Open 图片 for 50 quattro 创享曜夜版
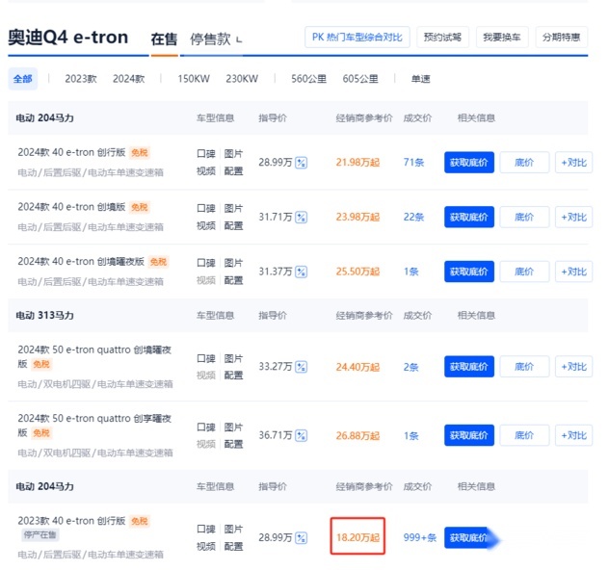609x570 pixels. (x=233, y=427)
